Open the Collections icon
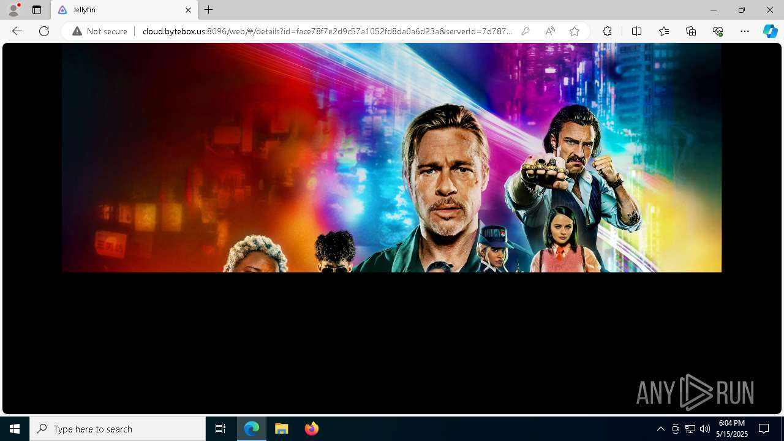784x441 pixels. [x=691, y=31]
